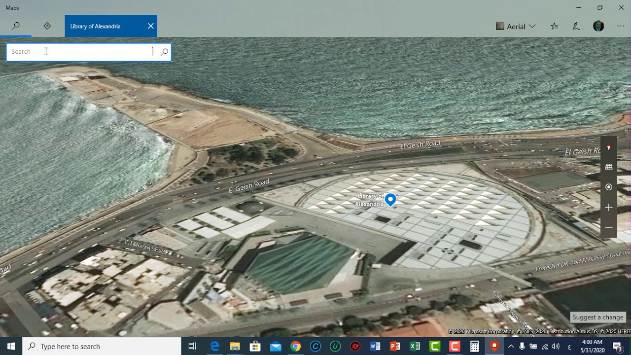Open the blue circular C app on the taskbar
This screenshot has height=355, width=631.
pyautogui.click(x=315, y=346)
